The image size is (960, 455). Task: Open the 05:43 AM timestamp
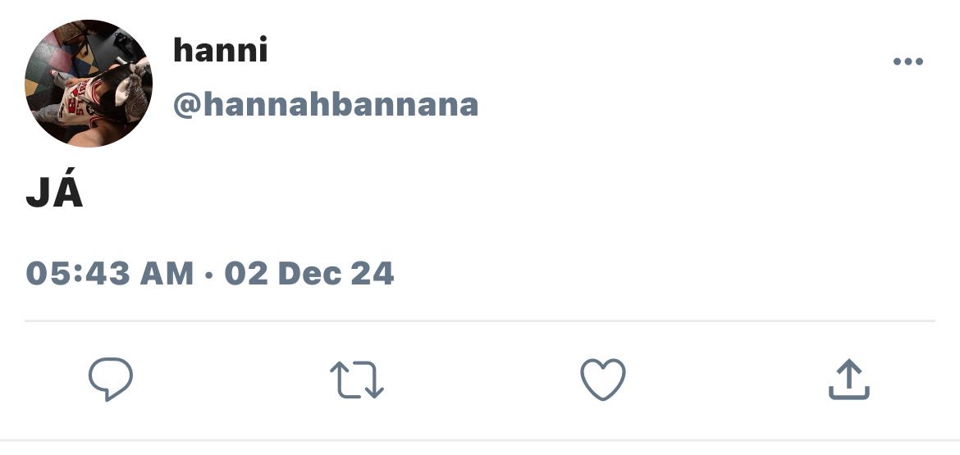point(110,273)
